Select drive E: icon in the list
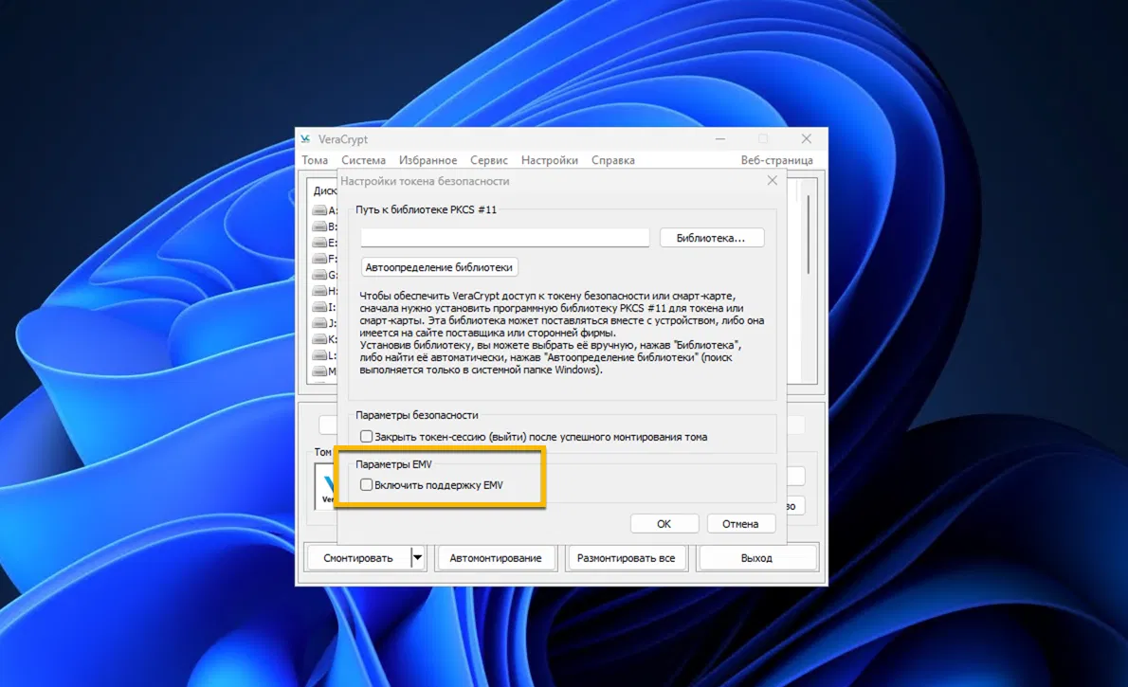This screenshot has width=1128, height=687. 319,244
